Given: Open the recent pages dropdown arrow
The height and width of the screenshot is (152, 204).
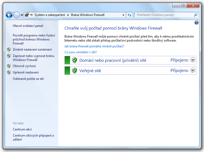Looking at the screenshot, I should pos(22,15).
